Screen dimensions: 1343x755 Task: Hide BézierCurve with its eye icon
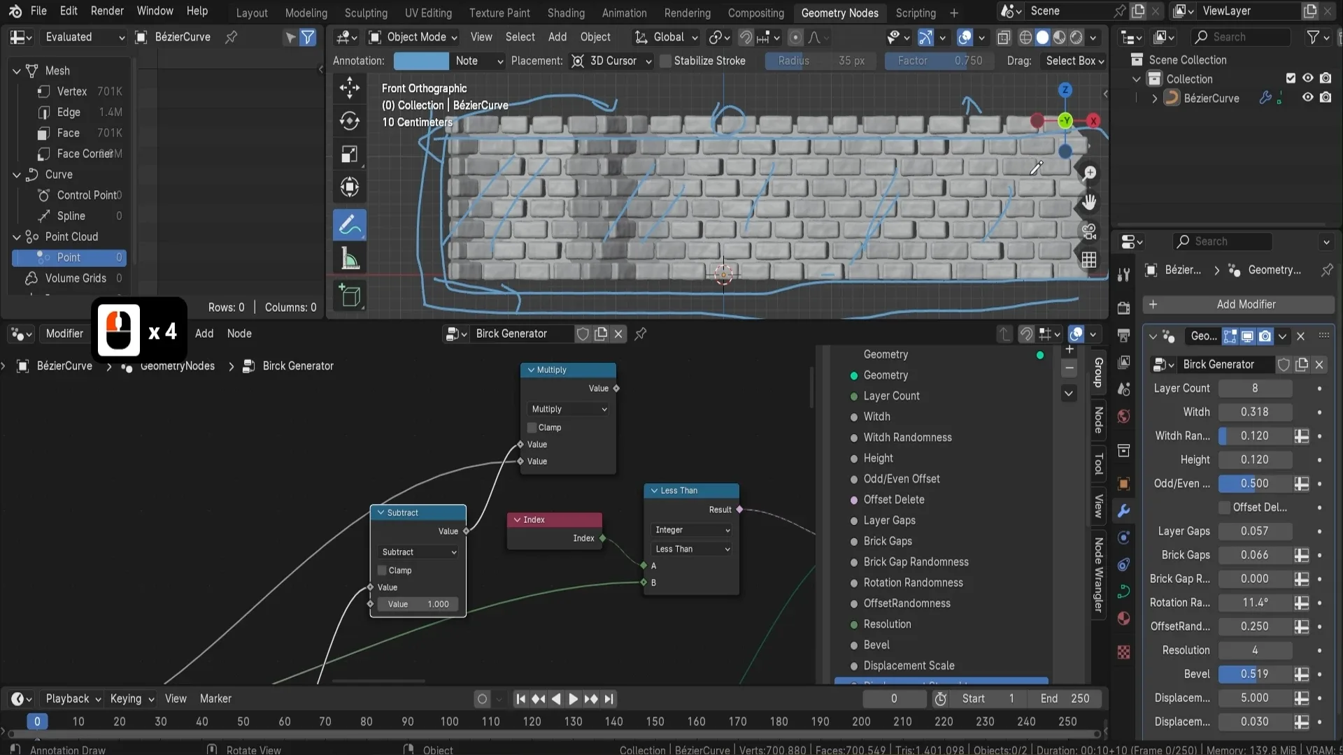(x=1307, y=98)
